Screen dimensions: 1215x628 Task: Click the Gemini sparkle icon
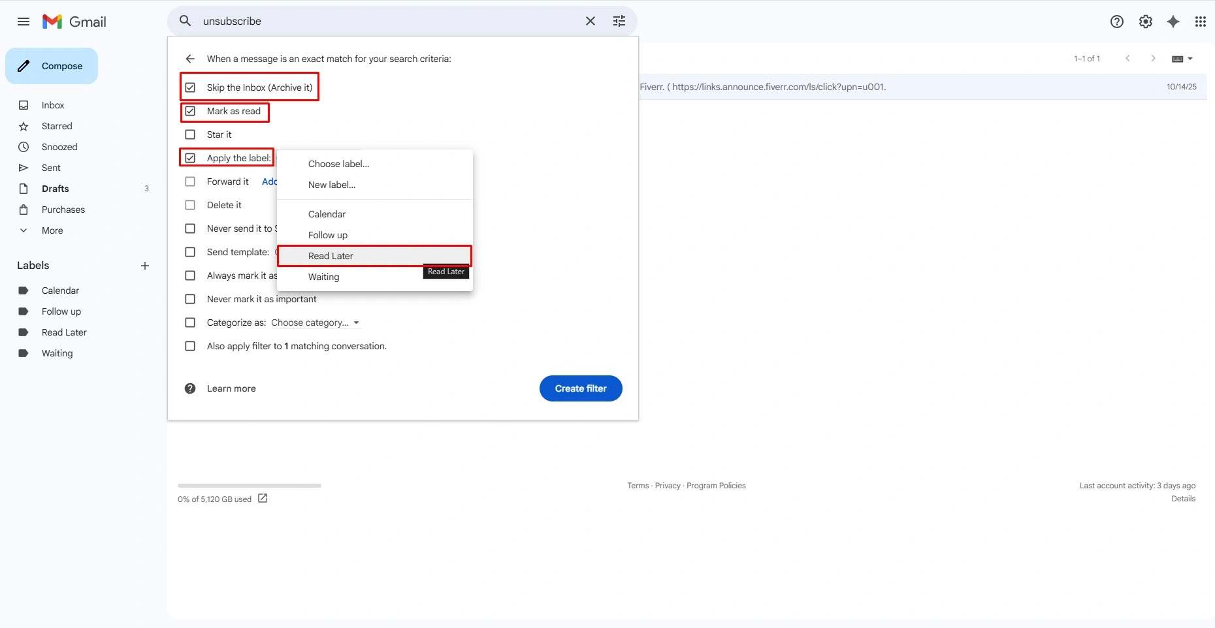[1173, 22]
